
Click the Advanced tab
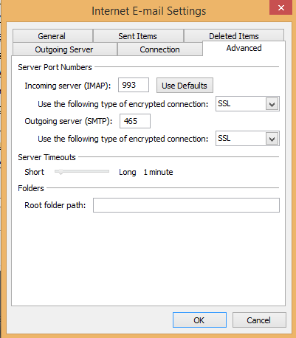(244, 48)
